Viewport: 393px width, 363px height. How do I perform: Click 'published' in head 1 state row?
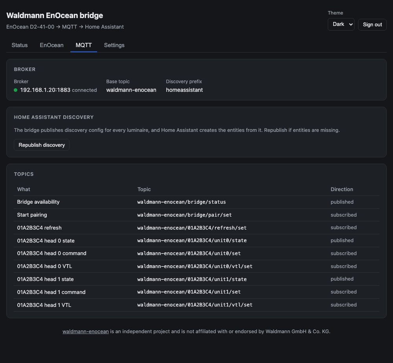342,279
